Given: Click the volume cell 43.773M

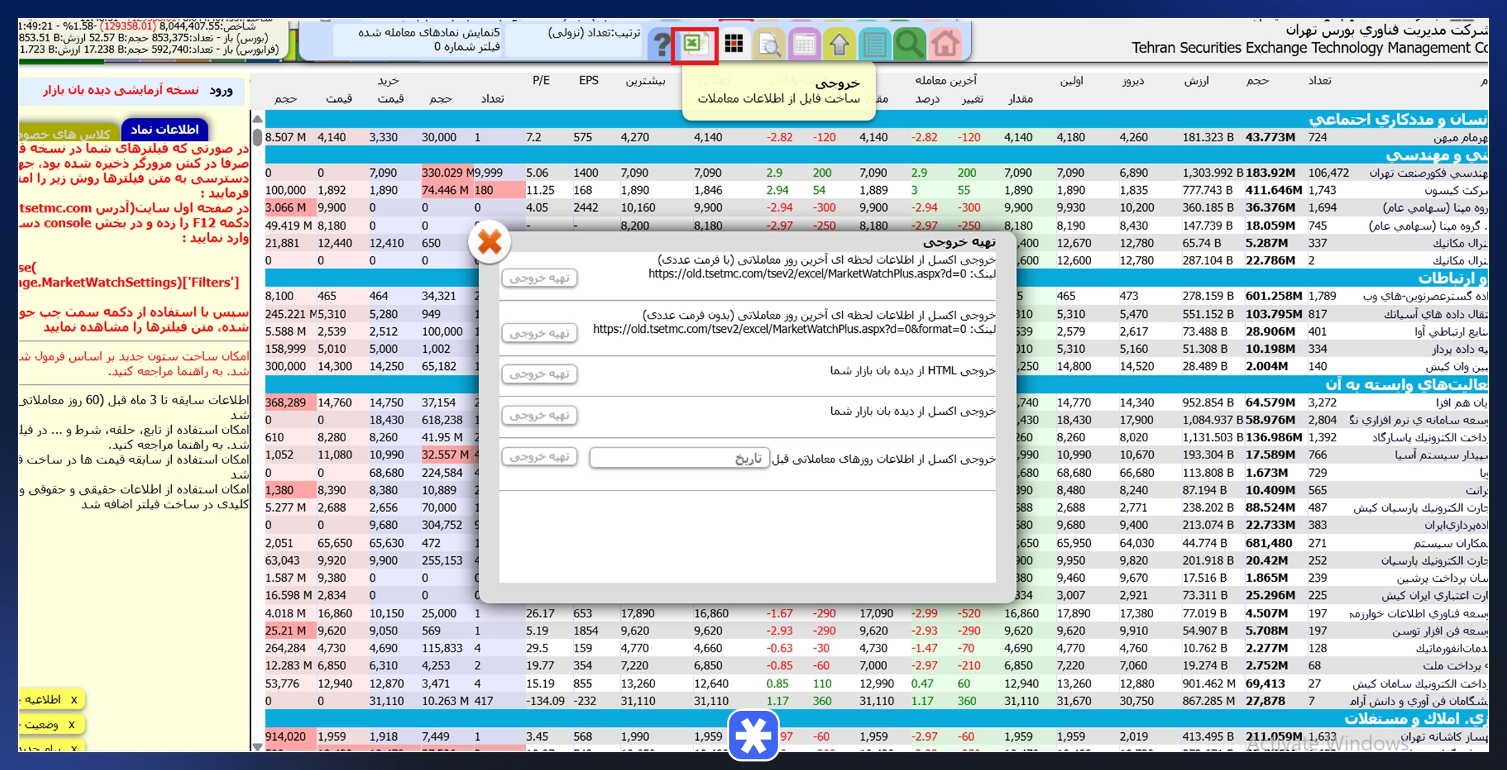Looking at the screenshot, I should tap(1270, 138).
